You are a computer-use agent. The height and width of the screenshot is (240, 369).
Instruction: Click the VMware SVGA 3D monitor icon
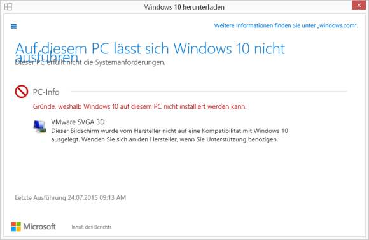tap(39, 127)
